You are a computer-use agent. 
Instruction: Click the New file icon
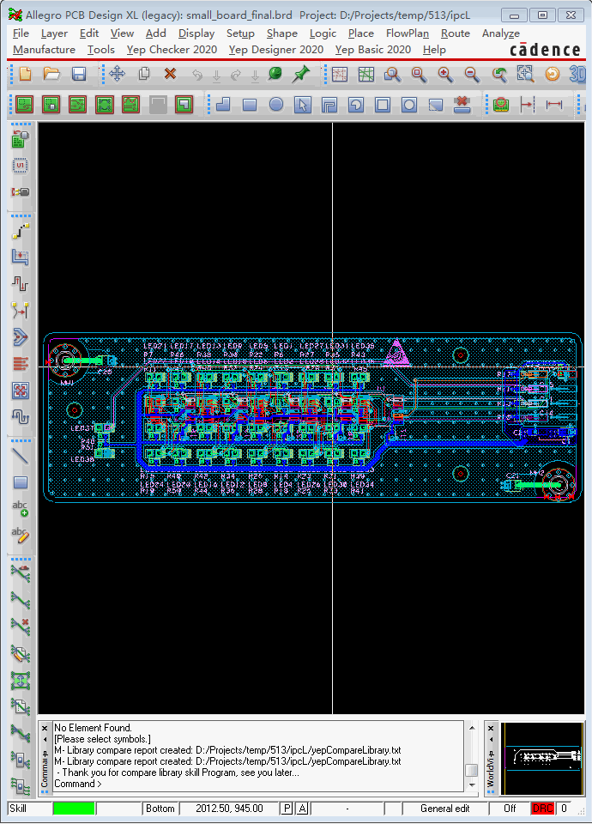(x=25, y=74)
